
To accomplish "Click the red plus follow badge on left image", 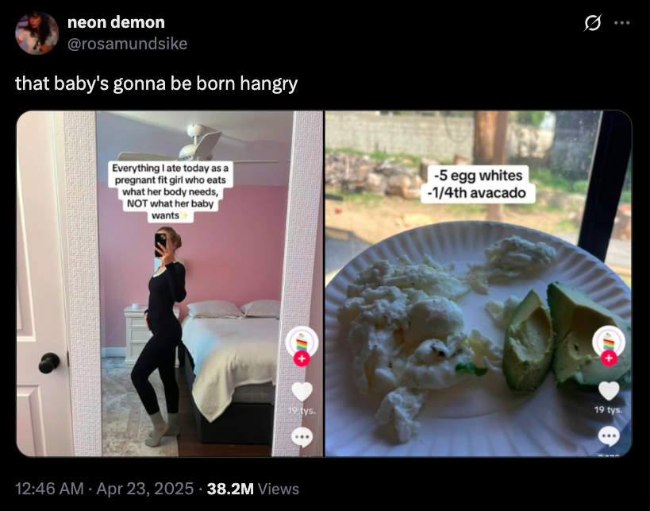I will coord(302,358).
